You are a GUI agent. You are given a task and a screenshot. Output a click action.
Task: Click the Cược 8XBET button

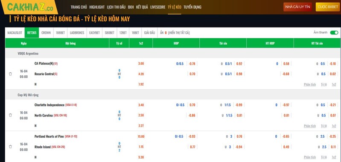click(x=328, y=7)
